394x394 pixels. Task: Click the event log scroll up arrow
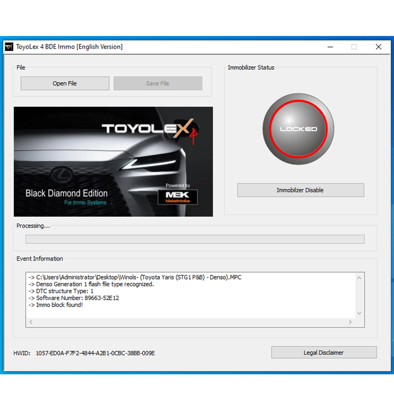coord(359,278)
